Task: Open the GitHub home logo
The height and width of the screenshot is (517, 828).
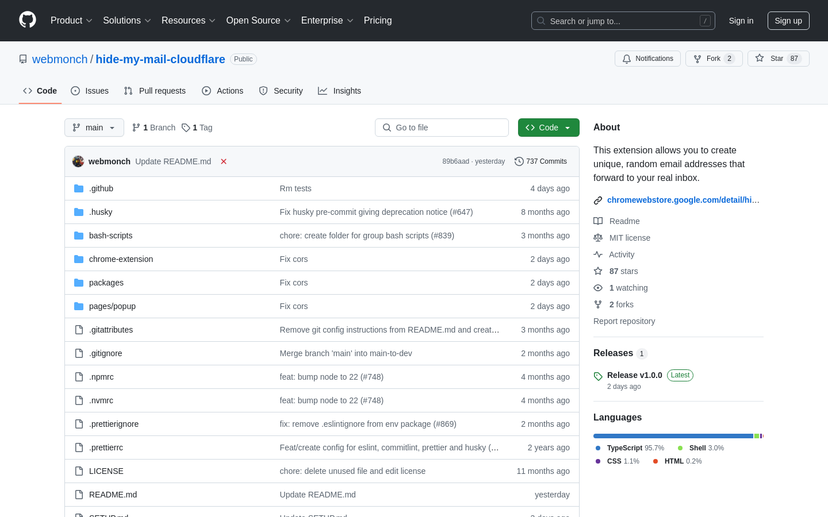Action: tap(28, 20)
